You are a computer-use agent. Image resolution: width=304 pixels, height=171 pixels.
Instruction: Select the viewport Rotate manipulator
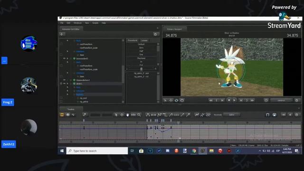click(176, 100)
